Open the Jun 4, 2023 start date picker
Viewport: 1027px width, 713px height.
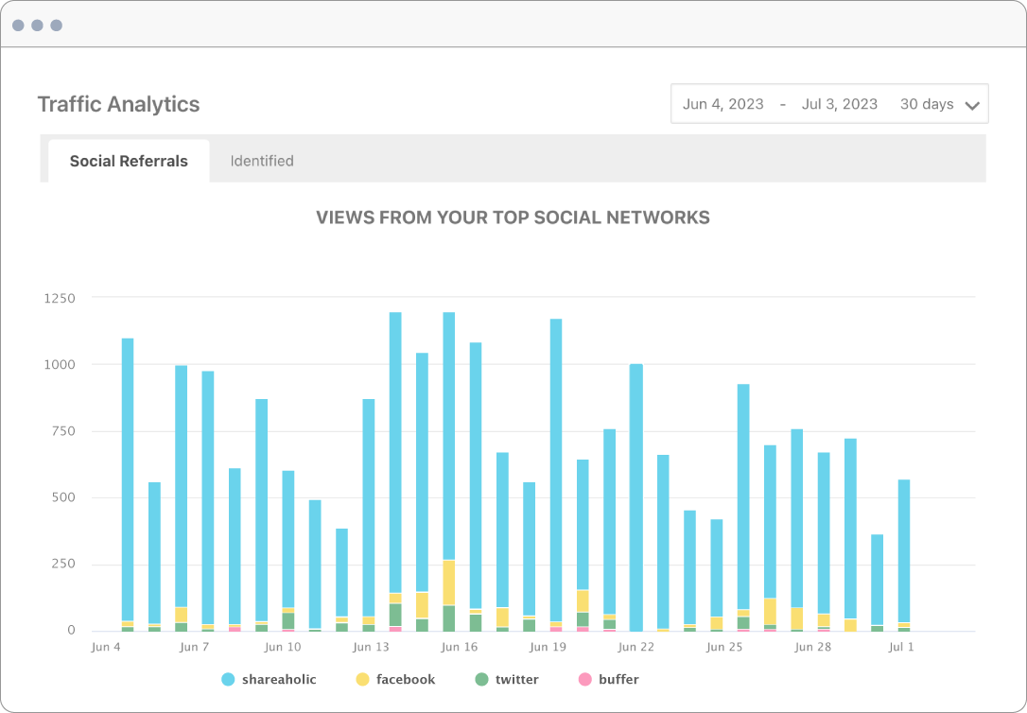coord(722,104)
